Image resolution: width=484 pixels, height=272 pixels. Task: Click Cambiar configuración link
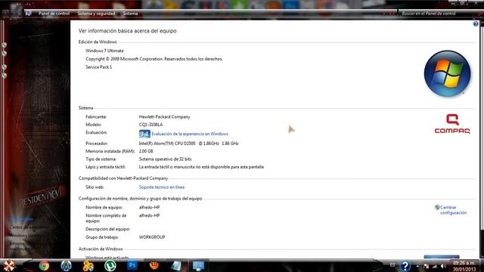(453, 210)
